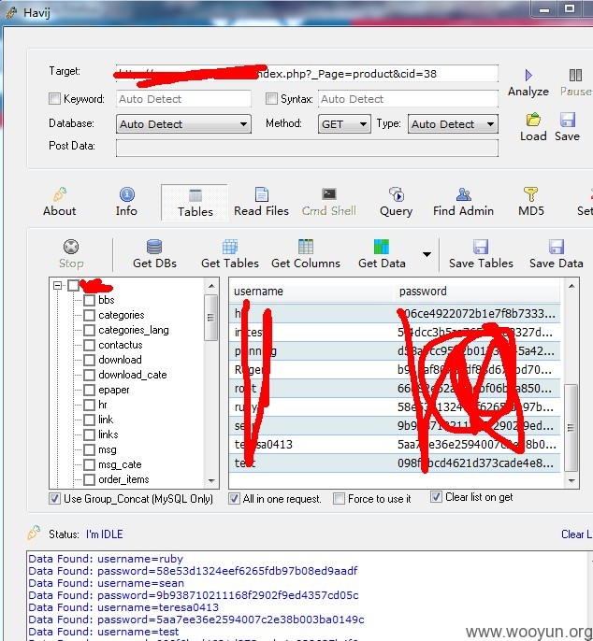Viewport: 593px width, 641px height.
Task: Click the Stop icon
Action: coord(71,247)
